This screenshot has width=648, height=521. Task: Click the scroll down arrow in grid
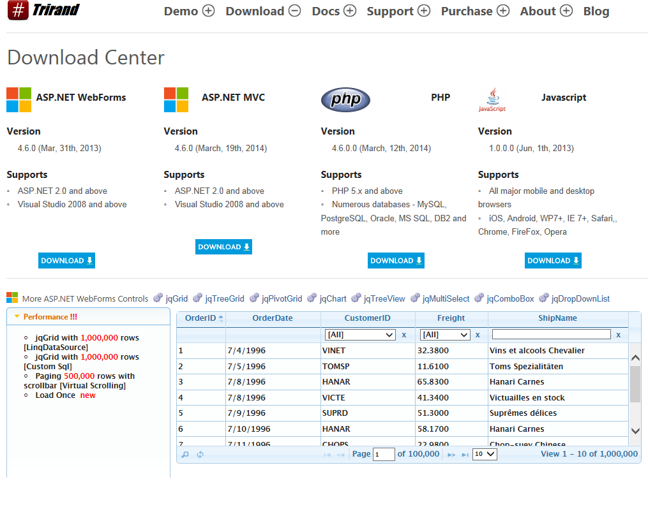coord(636,431)
